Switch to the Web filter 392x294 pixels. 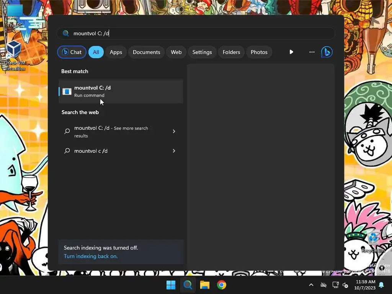176,52
